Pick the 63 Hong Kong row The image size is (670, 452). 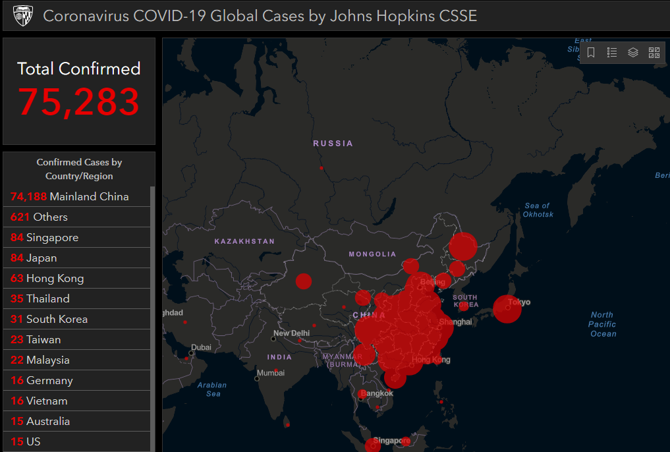point(76,279)
